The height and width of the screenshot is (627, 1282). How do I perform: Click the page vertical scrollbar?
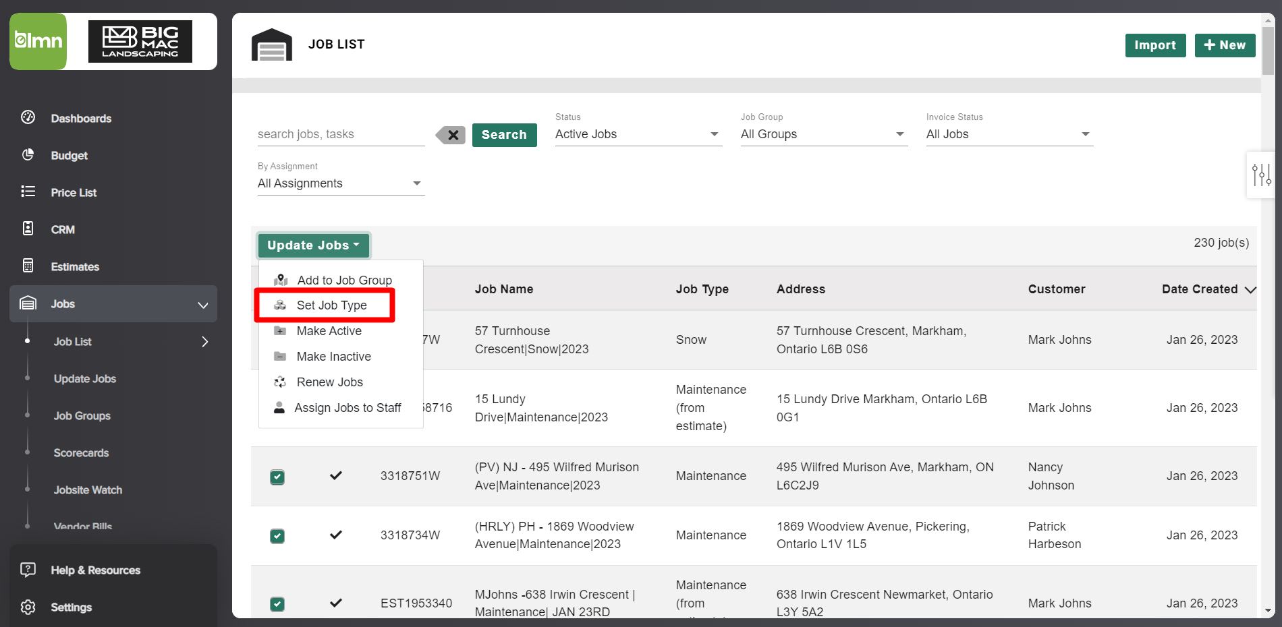(x=1268, y=52)
